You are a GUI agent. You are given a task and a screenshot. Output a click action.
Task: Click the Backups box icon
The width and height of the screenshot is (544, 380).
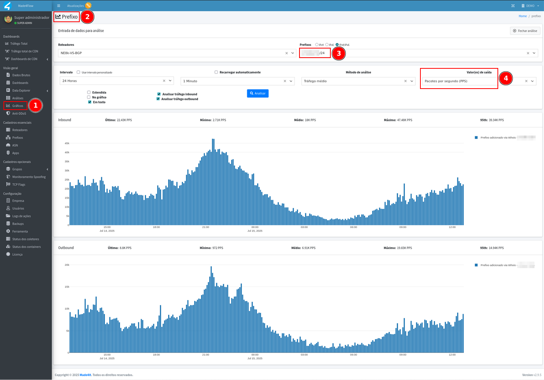8,223
